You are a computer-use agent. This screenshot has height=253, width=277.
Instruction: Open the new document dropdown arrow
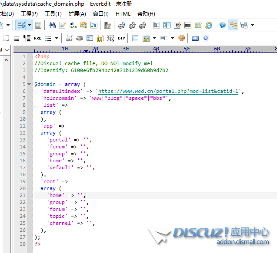[x=8, y=25]
